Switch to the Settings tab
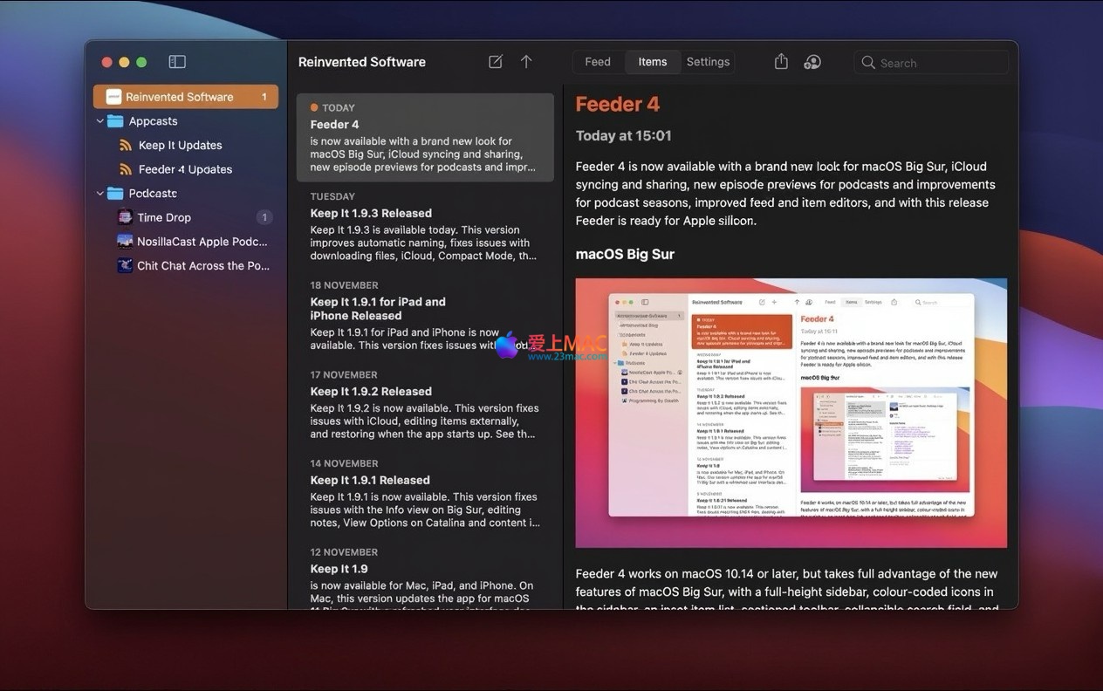 click(x=708, y=62)
